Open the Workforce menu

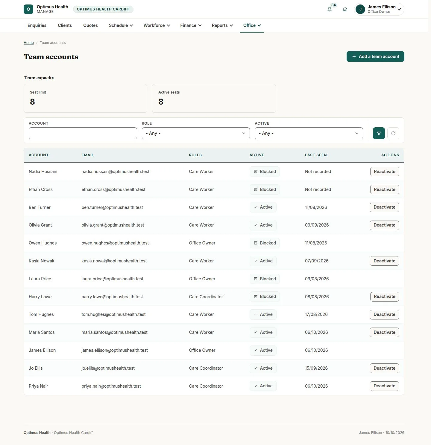click(157, 25)
